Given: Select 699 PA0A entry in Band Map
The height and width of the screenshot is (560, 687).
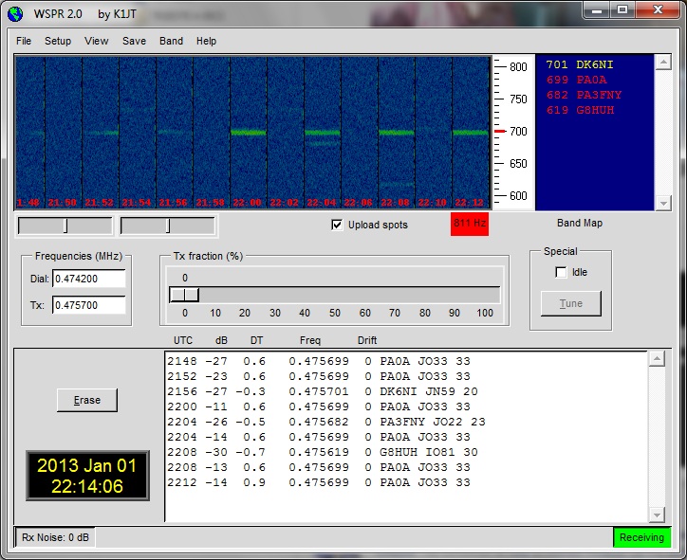Looking at the screenshot, I should tap(576, 80).
